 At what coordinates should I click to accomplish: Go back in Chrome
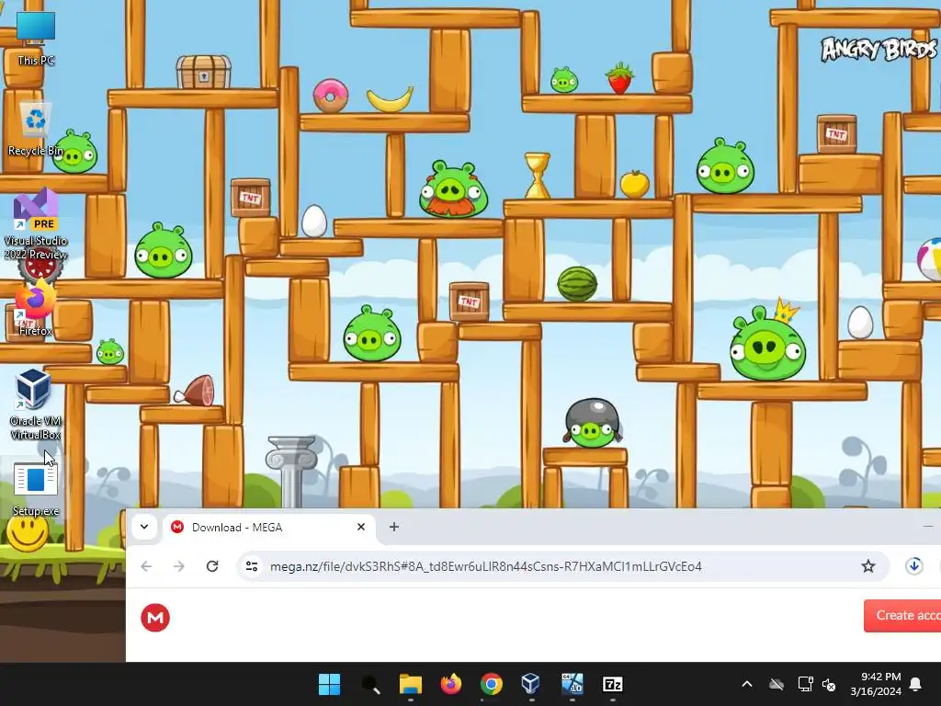pyautogui.click(x=146, y=566)
